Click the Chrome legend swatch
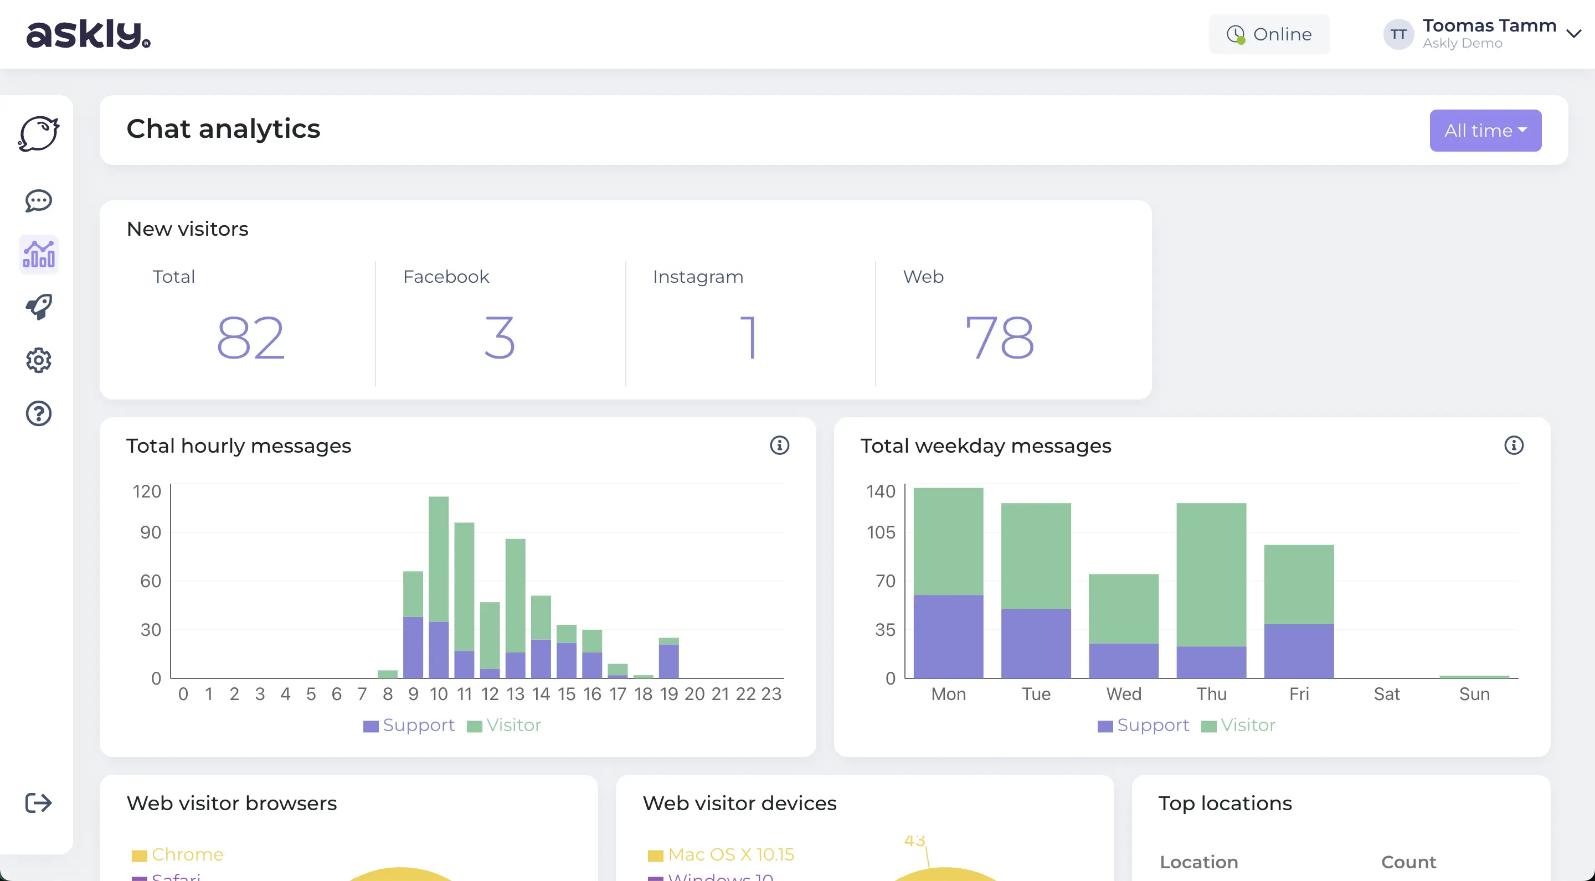Screen dimensions: 1595x881 (140, 854)
